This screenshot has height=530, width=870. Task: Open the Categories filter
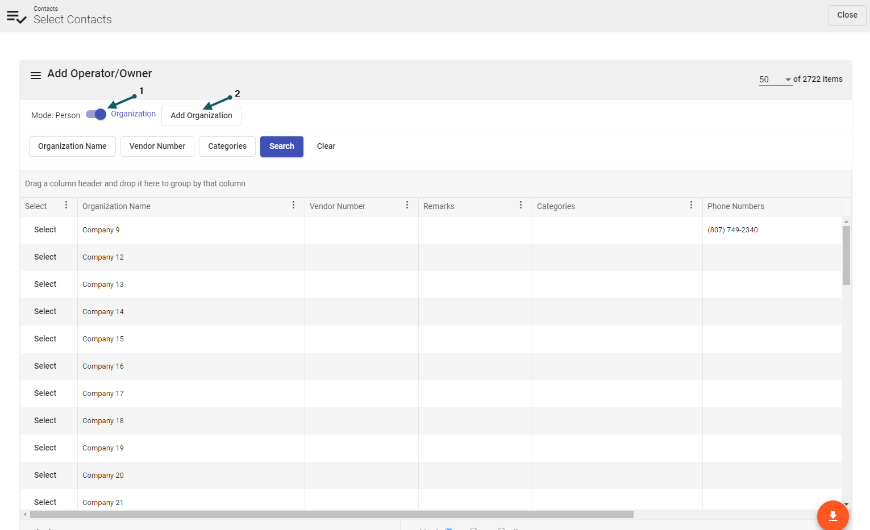[227, 146]
